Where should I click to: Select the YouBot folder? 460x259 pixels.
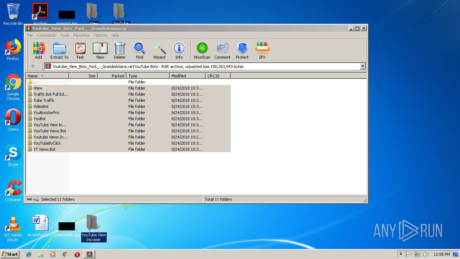pyautogui.click(x=128, y=119)
